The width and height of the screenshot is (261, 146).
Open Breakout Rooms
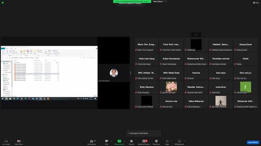tap(144, 142)
